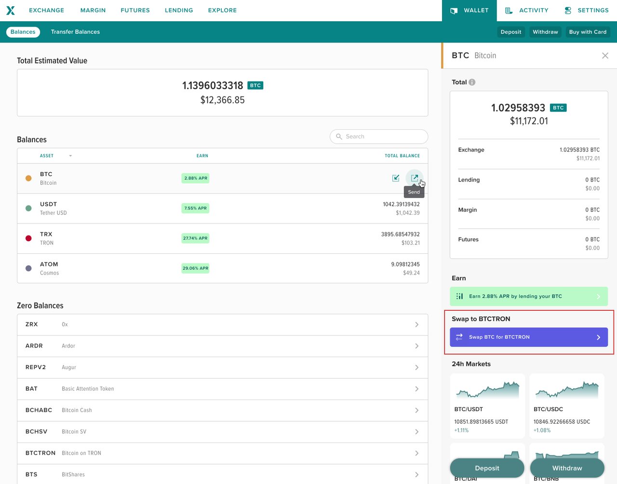Click the floating Deposit button in BTC panel
Screen dimensions: 617x484
coord(487,468)
